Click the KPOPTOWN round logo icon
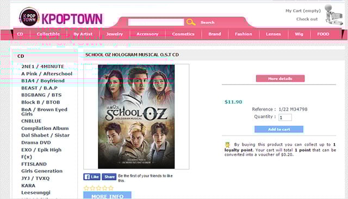 pyautogui.click(x=29, y=17)
